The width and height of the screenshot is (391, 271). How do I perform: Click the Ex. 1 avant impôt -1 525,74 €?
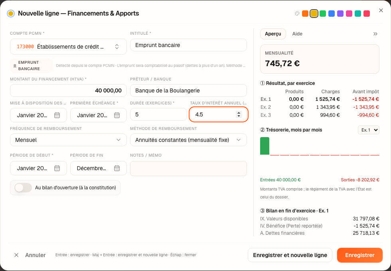pyautogui.click(x=365, y=99)
